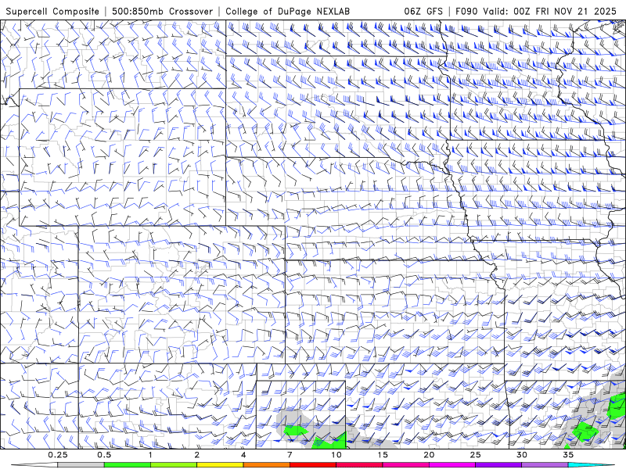Pick the gray color bar segment
Image resolution: width=626 pixels, height=469 pixels.
pos(81,465)
